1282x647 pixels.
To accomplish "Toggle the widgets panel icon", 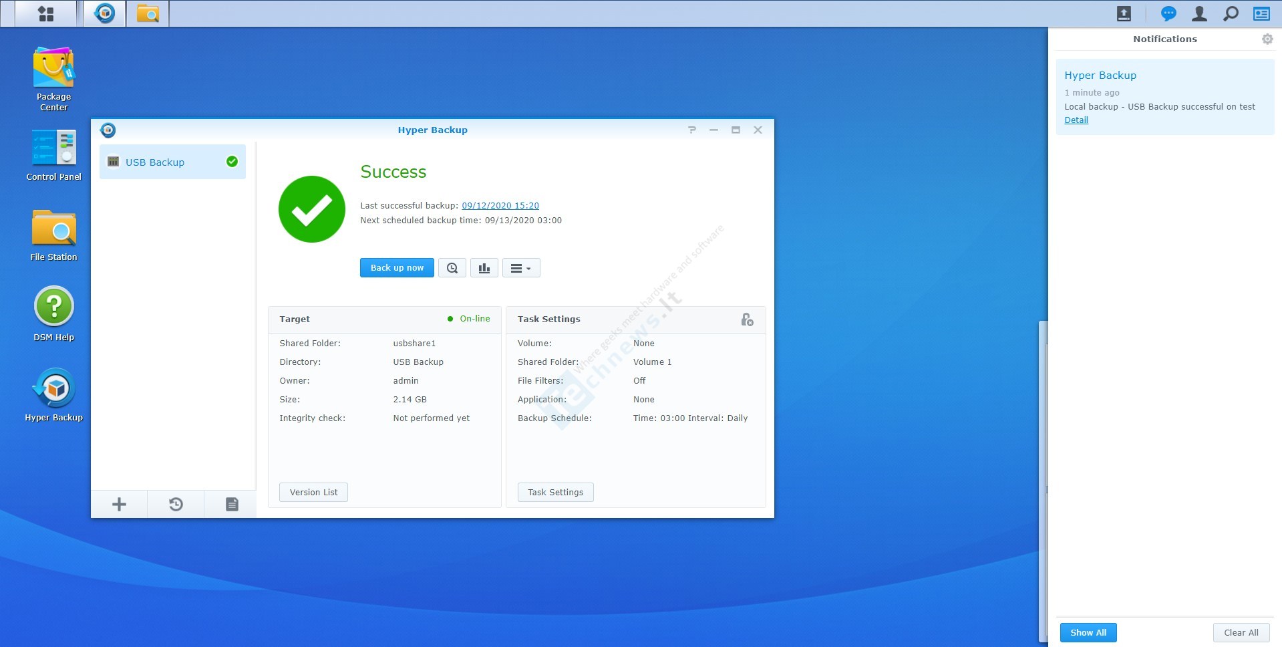I will [1261, 13].
